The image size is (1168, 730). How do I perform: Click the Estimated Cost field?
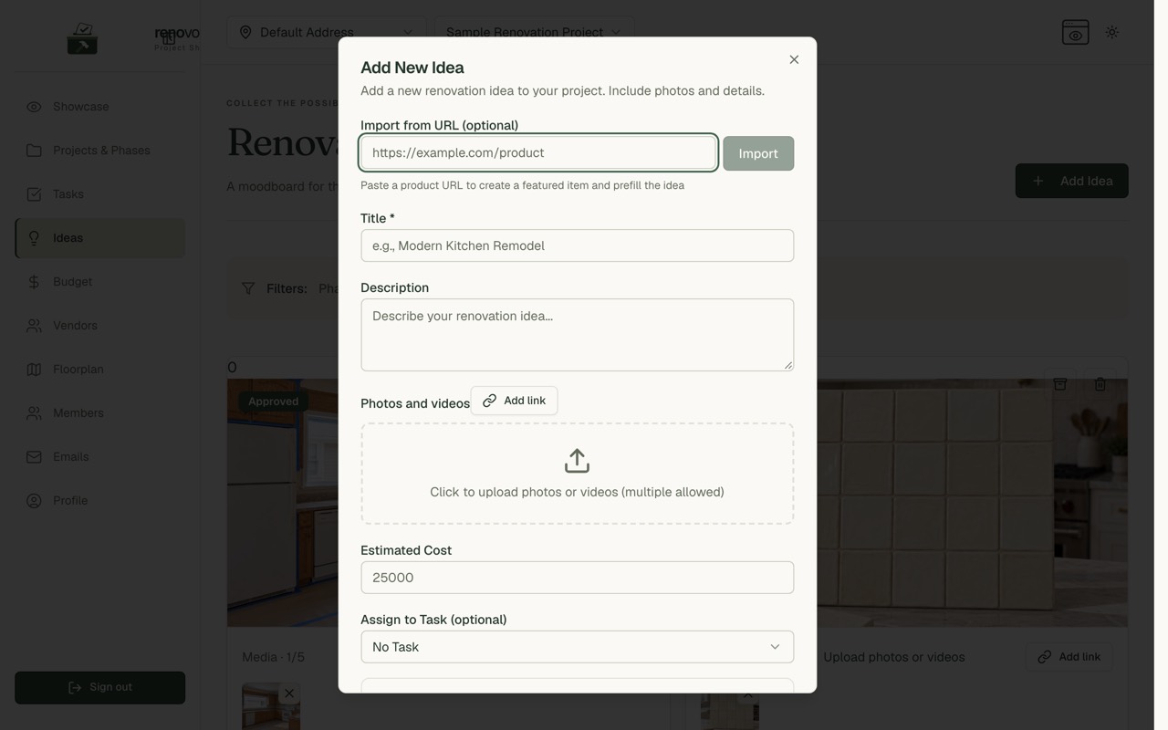pyautogui.click(x=577, y=578)
